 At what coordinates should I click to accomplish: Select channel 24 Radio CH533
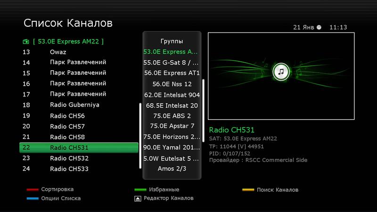pos(79,169)
